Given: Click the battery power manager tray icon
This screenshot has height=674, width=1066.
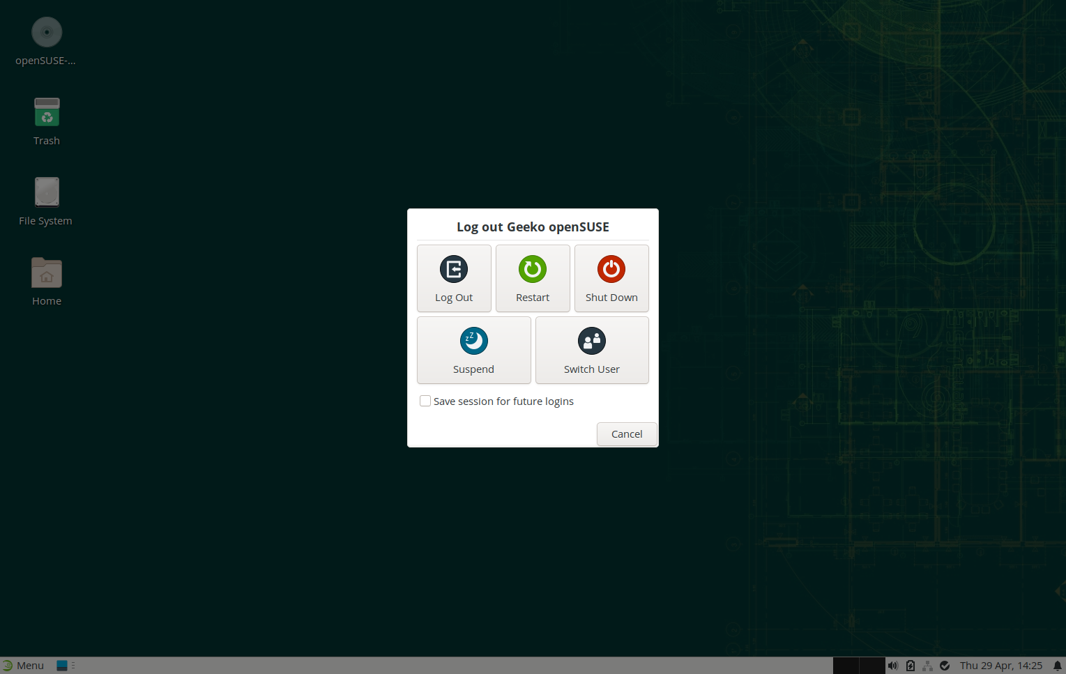Looking at the screenshot, I should pyautogui.click(x=911, y=666).
